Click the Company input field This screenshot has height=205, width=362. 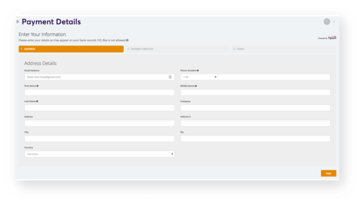(x=255, y=108)
